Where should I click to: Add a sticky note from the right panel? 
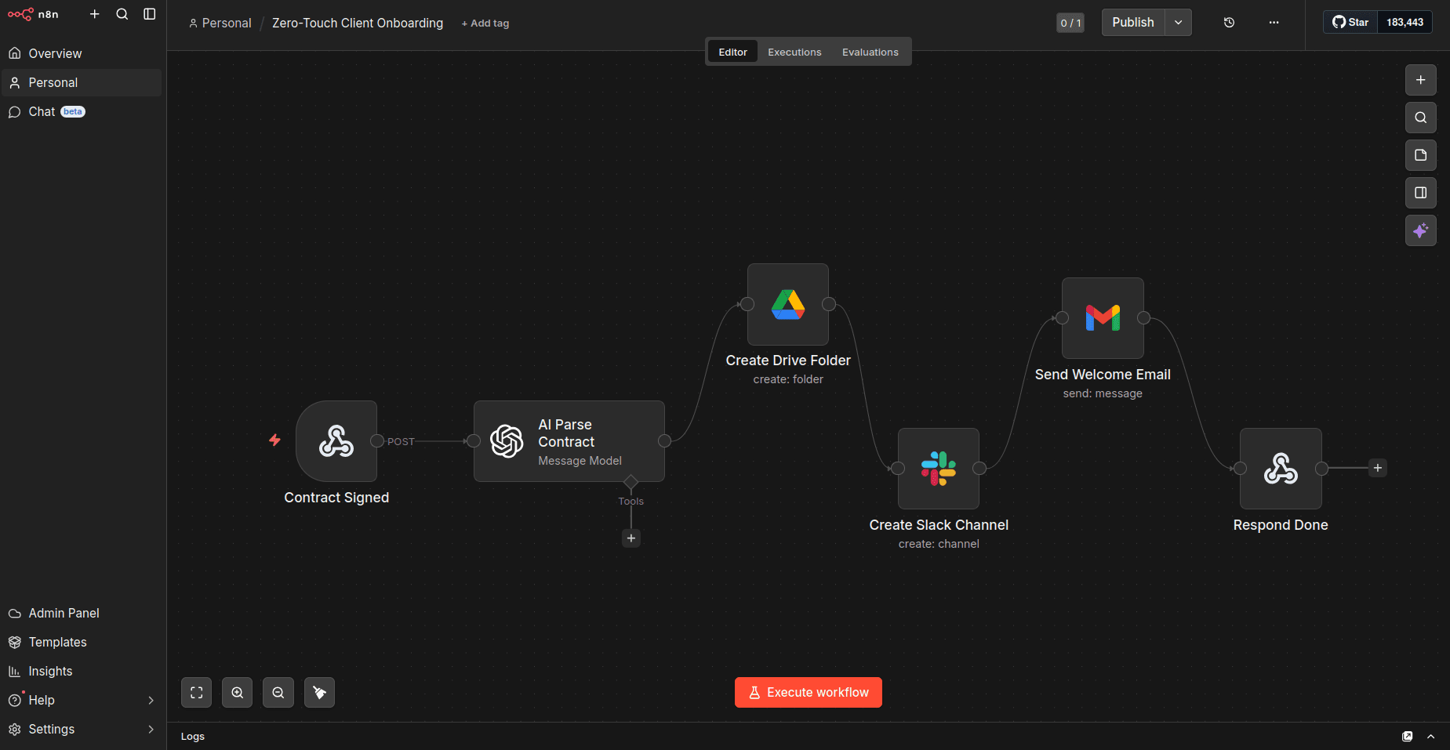1420,155
